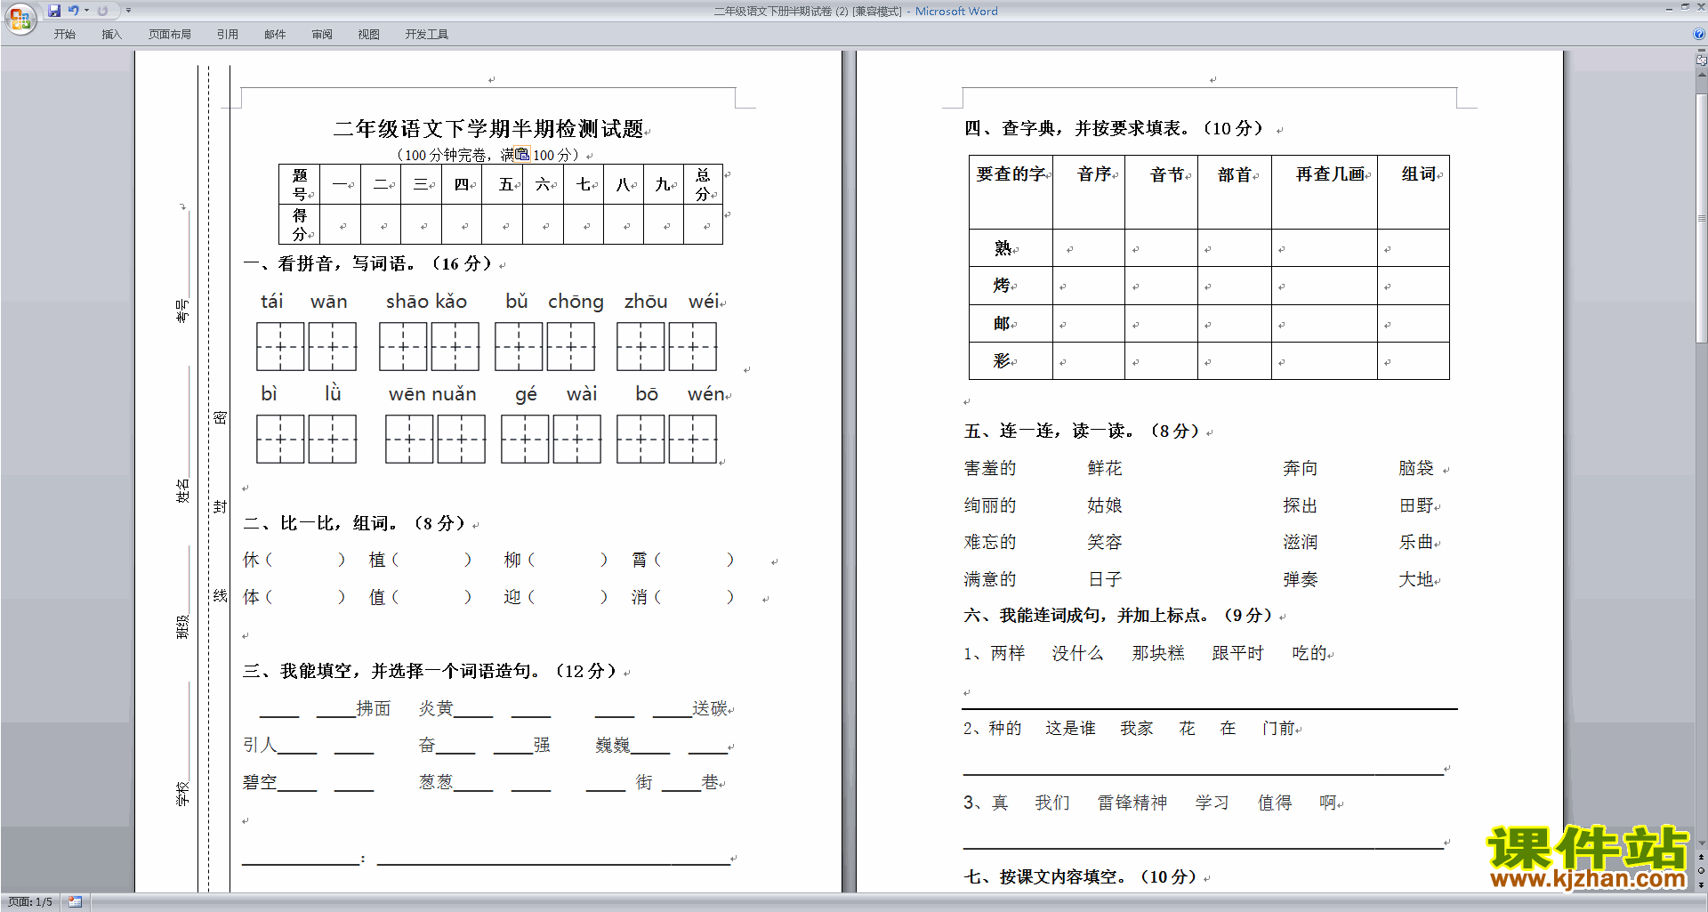Click the 题号 cell in score table

pos(300,184)
